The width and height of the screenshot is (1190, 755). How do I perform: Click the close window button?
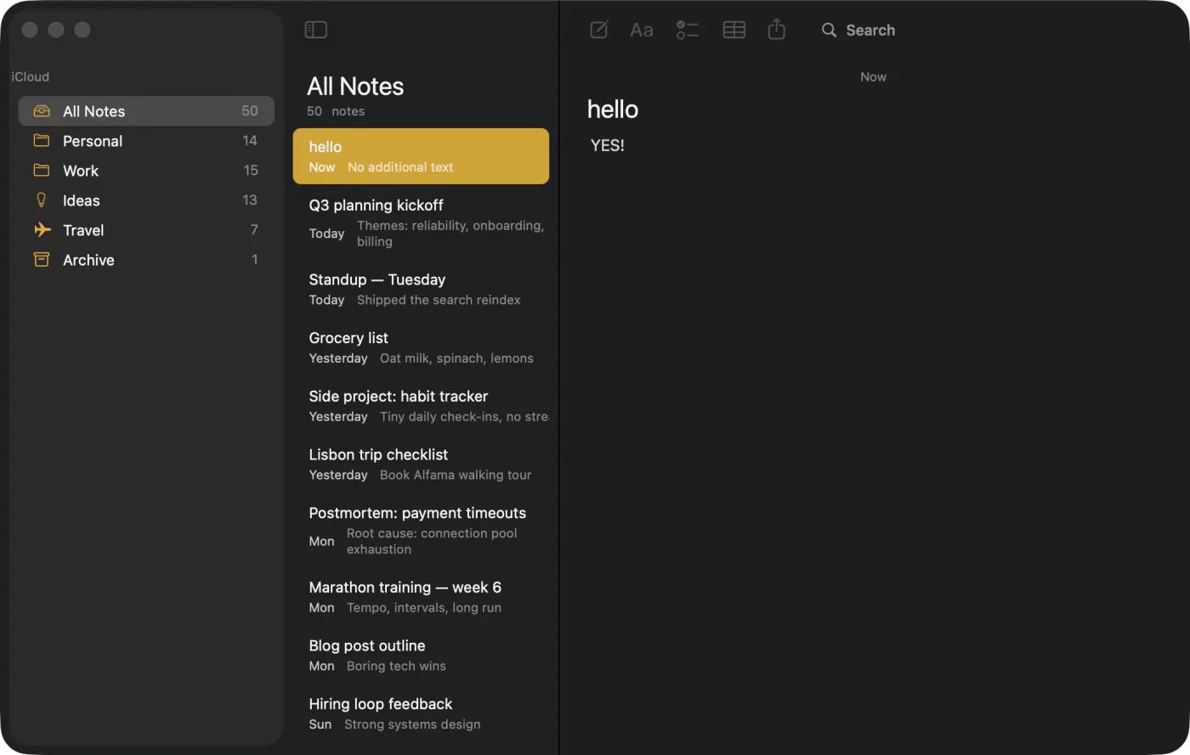click(x=30, y=30)
